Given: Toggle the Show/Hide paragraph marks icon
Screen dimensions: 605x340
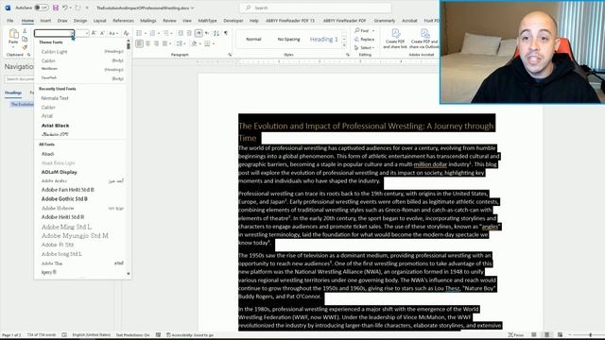Looking at the screenshot, I should pos(226,33).
